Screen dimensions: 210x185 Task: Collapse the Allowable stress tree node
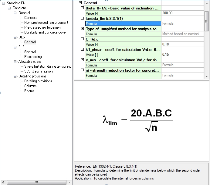(15, 62)
